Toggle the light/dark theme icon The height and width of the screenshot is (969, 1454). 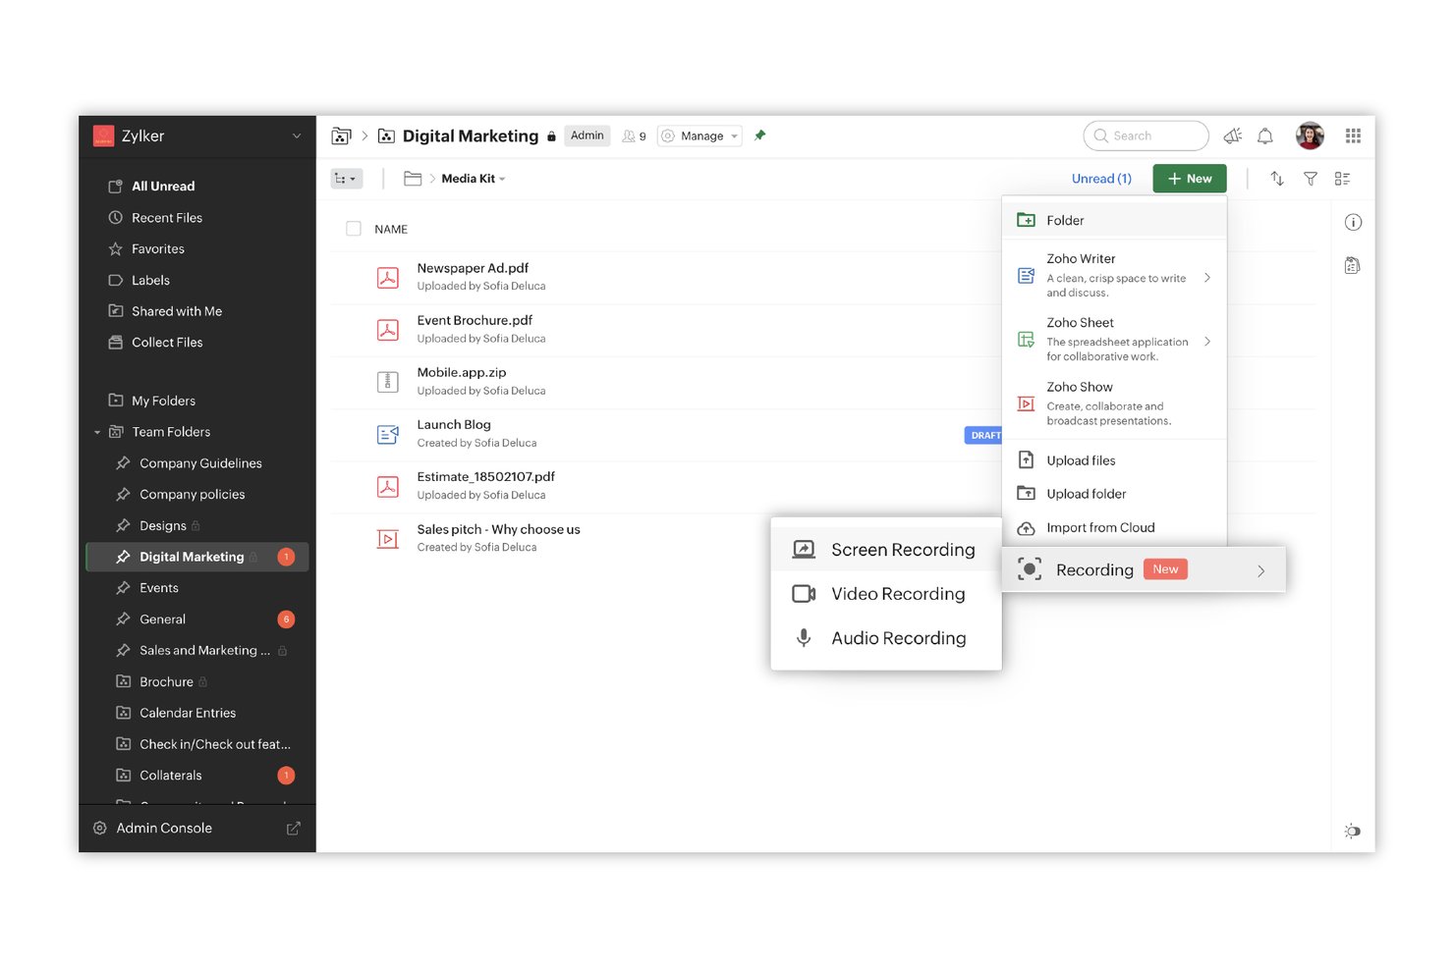[x=1353, y=831]
